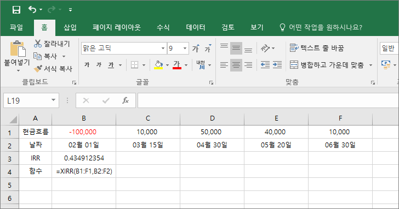Open the 맑은 고딕 font name dropdown

click(163, 48)
